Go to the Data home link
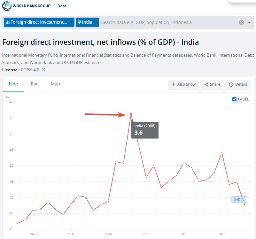The height and width of the screenshot is (239, 256). click(62, 6)
